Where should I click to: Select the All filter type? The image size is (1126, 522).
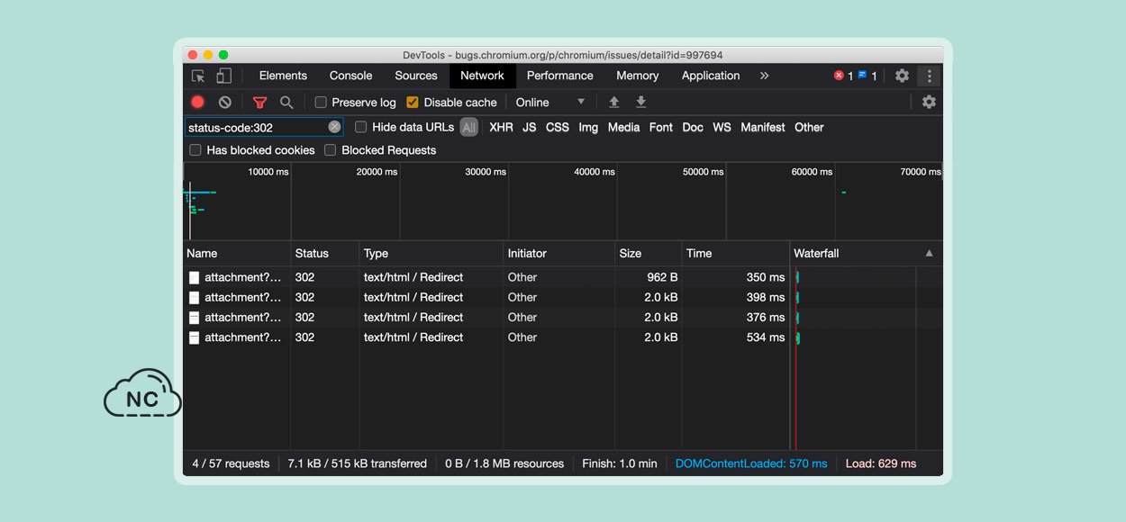click(469, 128)
